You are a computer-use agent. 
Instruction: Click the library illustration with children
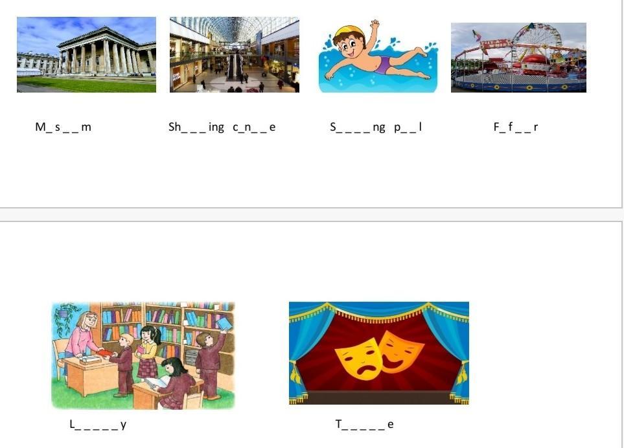coord(143,356)
